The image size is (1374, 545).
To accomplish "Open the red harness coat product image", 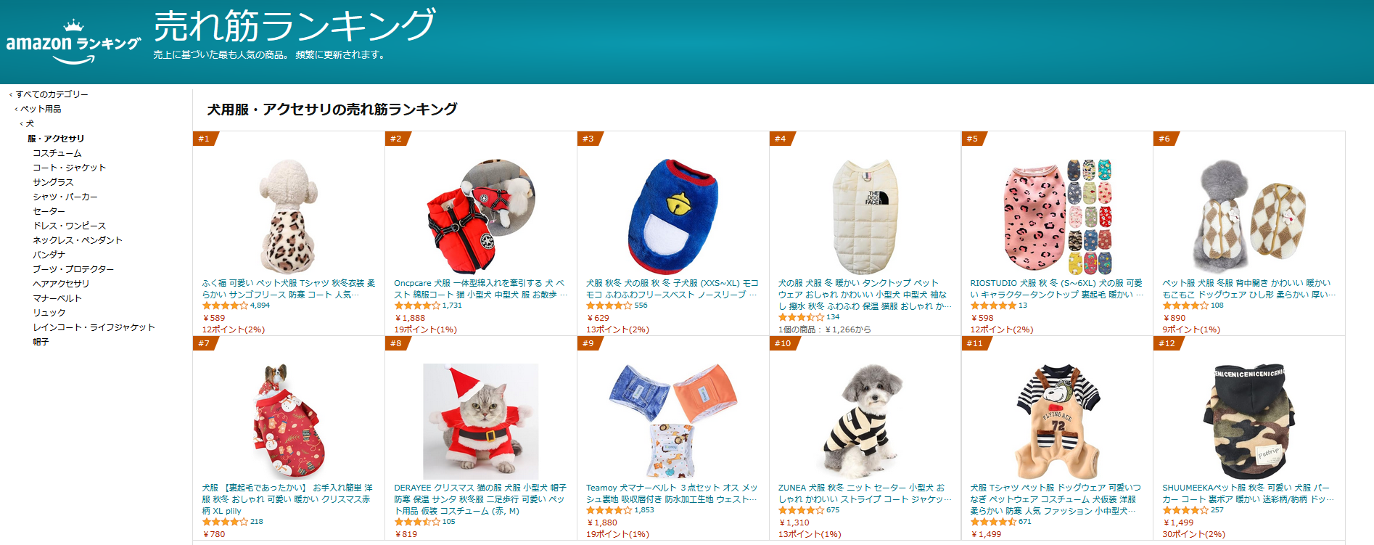I will (x=481, y=216).
